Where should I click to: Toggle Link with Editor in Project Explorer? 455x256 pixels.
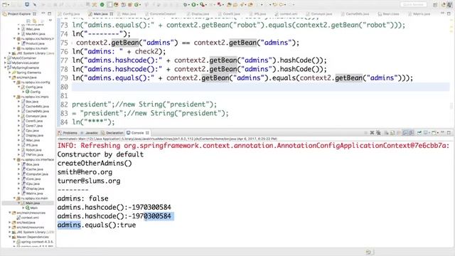click(x=35, y=21)
